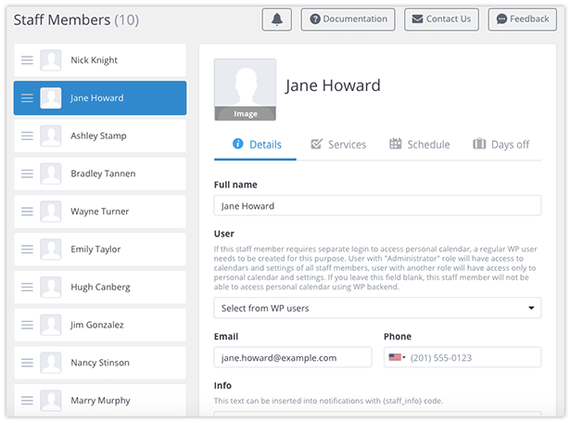Click Nancy Stinson's avatar icon

point(51,363)
